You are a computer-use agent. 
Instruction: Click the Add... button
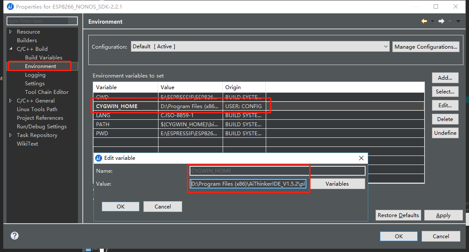click(445, 78)
